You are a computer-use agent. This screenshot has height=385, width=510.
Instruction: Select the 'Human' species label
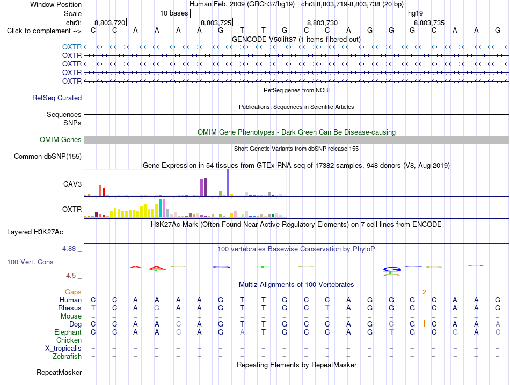coord(70,300)
